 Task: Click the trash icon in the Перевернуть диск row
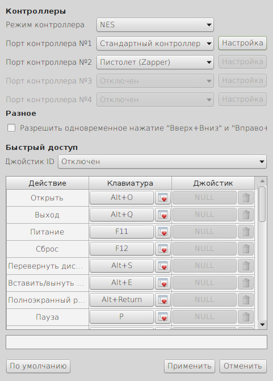point(246,266)
